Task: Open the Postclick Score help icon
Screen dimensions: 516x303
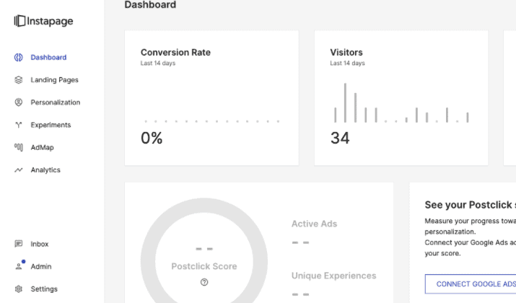Action: tap(204, 282)
